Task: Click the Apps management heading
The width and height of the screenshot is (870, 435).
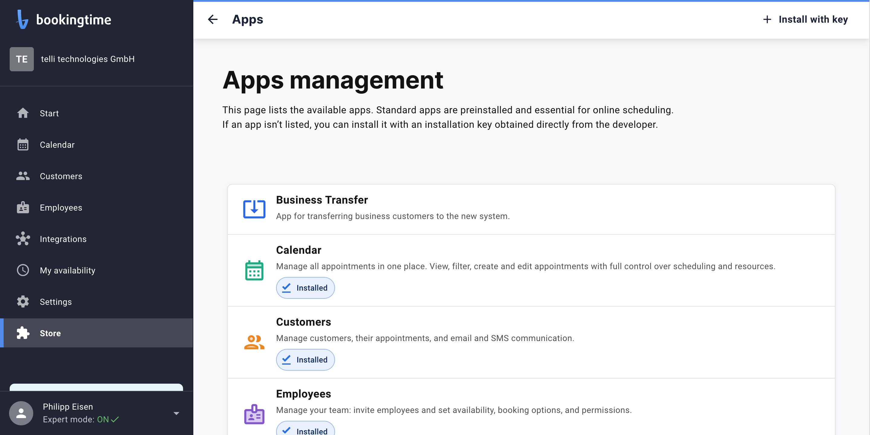Action: click(333, 80)
